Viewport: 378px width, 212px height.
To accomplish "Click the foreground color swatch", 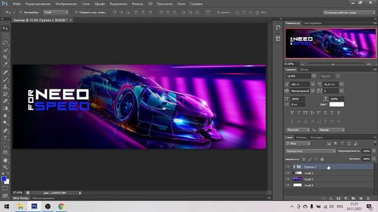I will coord(4,179).
